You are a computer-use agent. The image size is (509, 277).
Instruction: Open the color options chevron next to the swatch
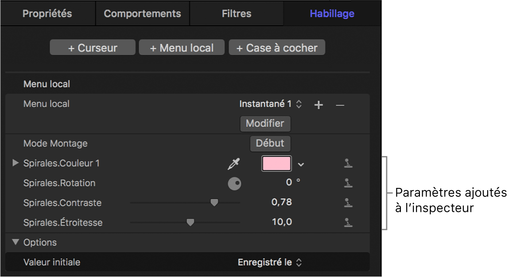[301, 164]
